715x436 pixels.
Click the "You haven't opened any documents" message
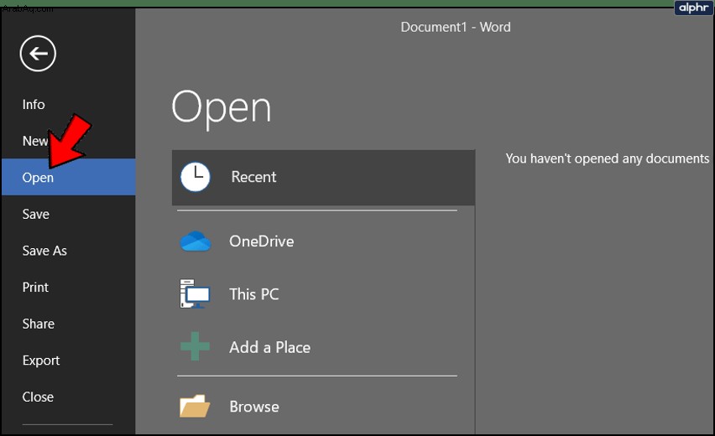tap(608, 158)
